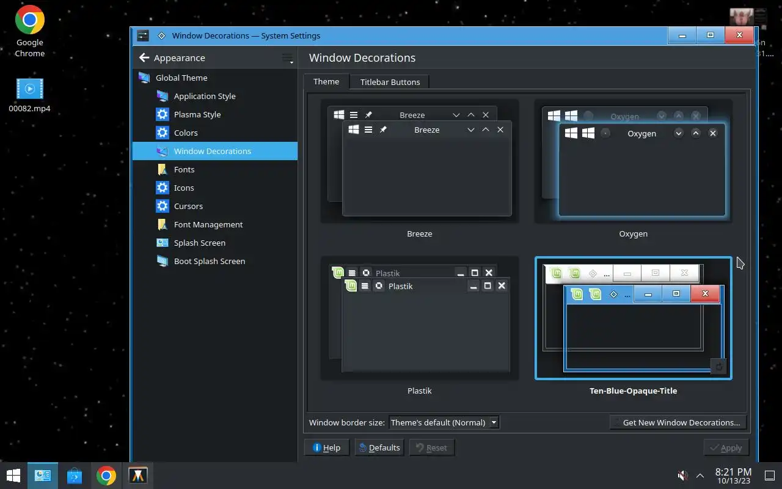Open the Cursors settings entry
This screenshot has width=782, height=489.
[x=215, y=206]
